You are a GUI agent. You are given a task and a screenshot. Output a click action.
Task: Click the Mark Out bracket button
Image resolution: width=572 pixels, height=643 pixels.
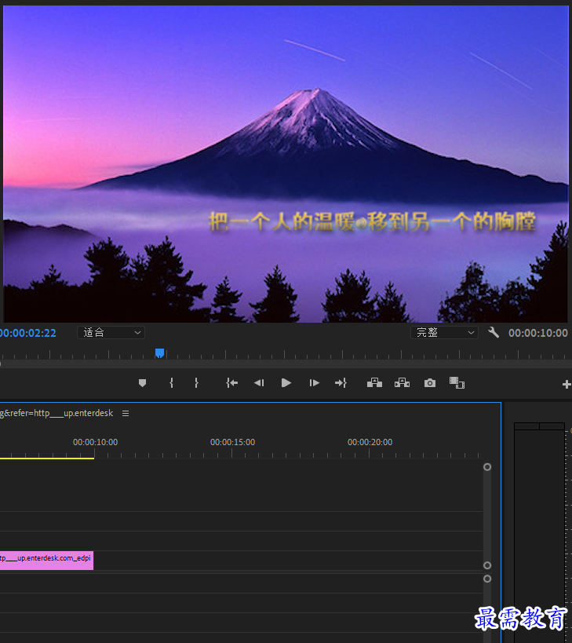tap(196, 383)
